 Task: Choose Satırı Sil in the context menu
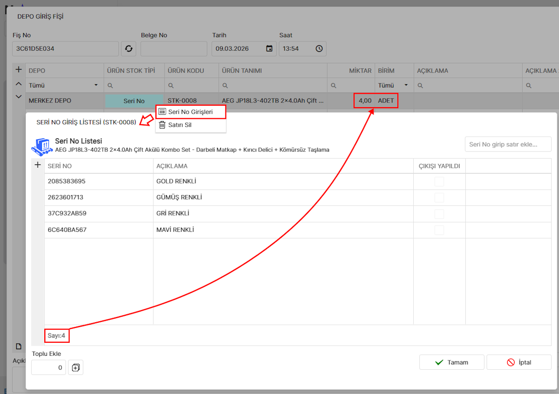click(x=180, y=125)
